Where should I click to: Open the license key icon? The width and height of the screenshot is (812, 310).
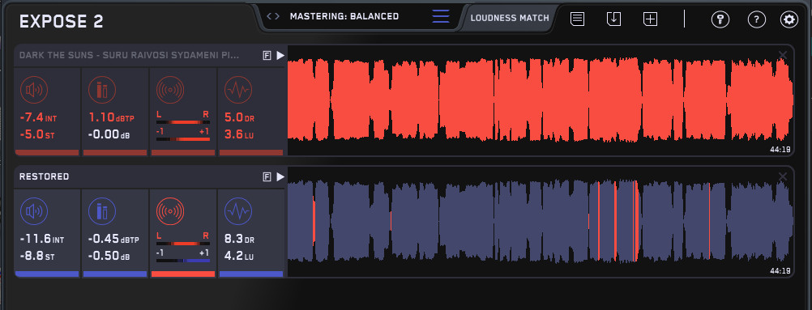click(x=720, y=19)
